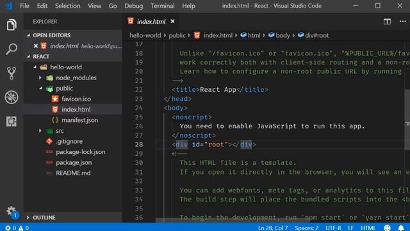
Task: Open the File menu
Action: [x=24, y=6]
